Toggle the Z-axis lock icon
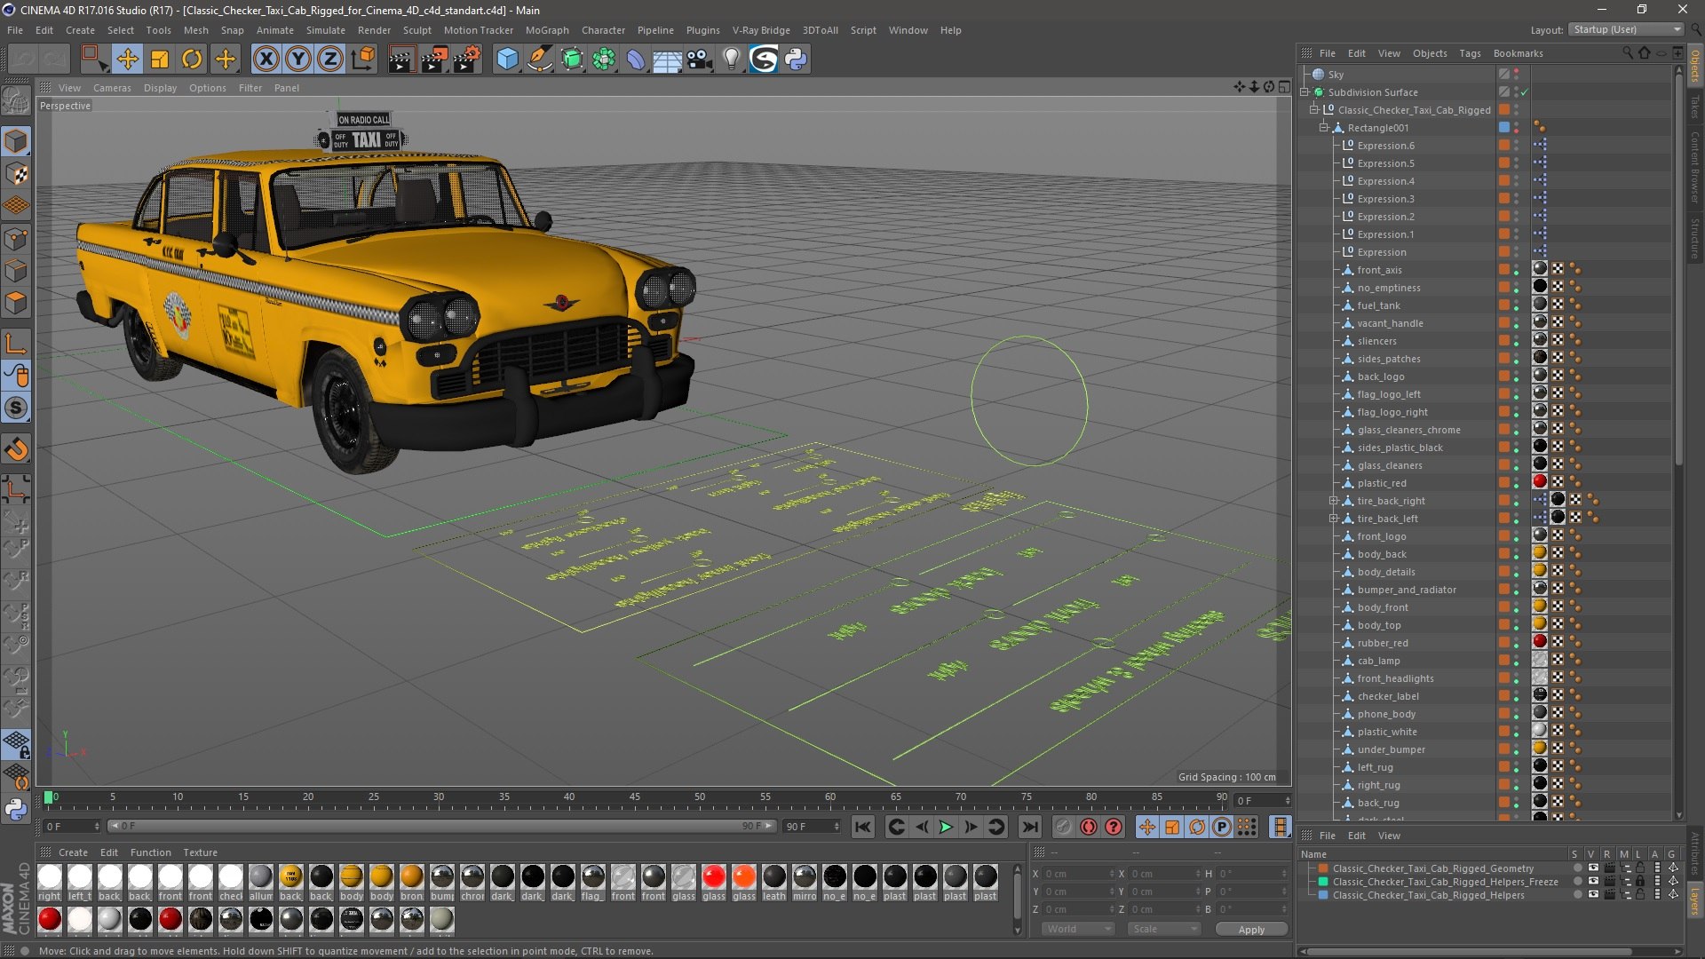This screenshot has height=959, width=1705. coord(330,59)
